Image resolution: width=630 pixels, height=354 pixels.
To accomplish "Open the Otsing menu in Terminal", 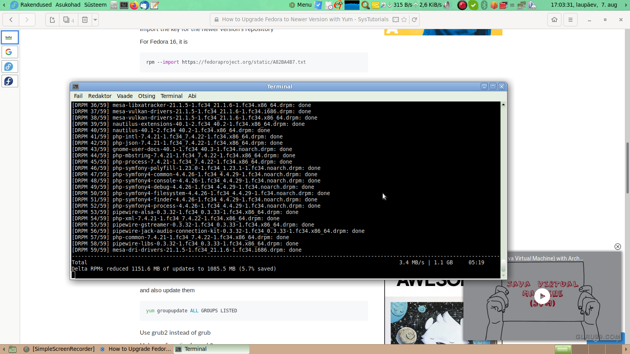I will tap(146, 96).
